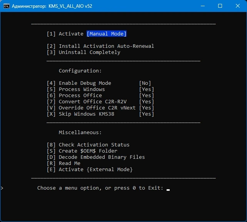The image size is (247, 222).
Task: Click the Read Me option
Action: point(63,163)
